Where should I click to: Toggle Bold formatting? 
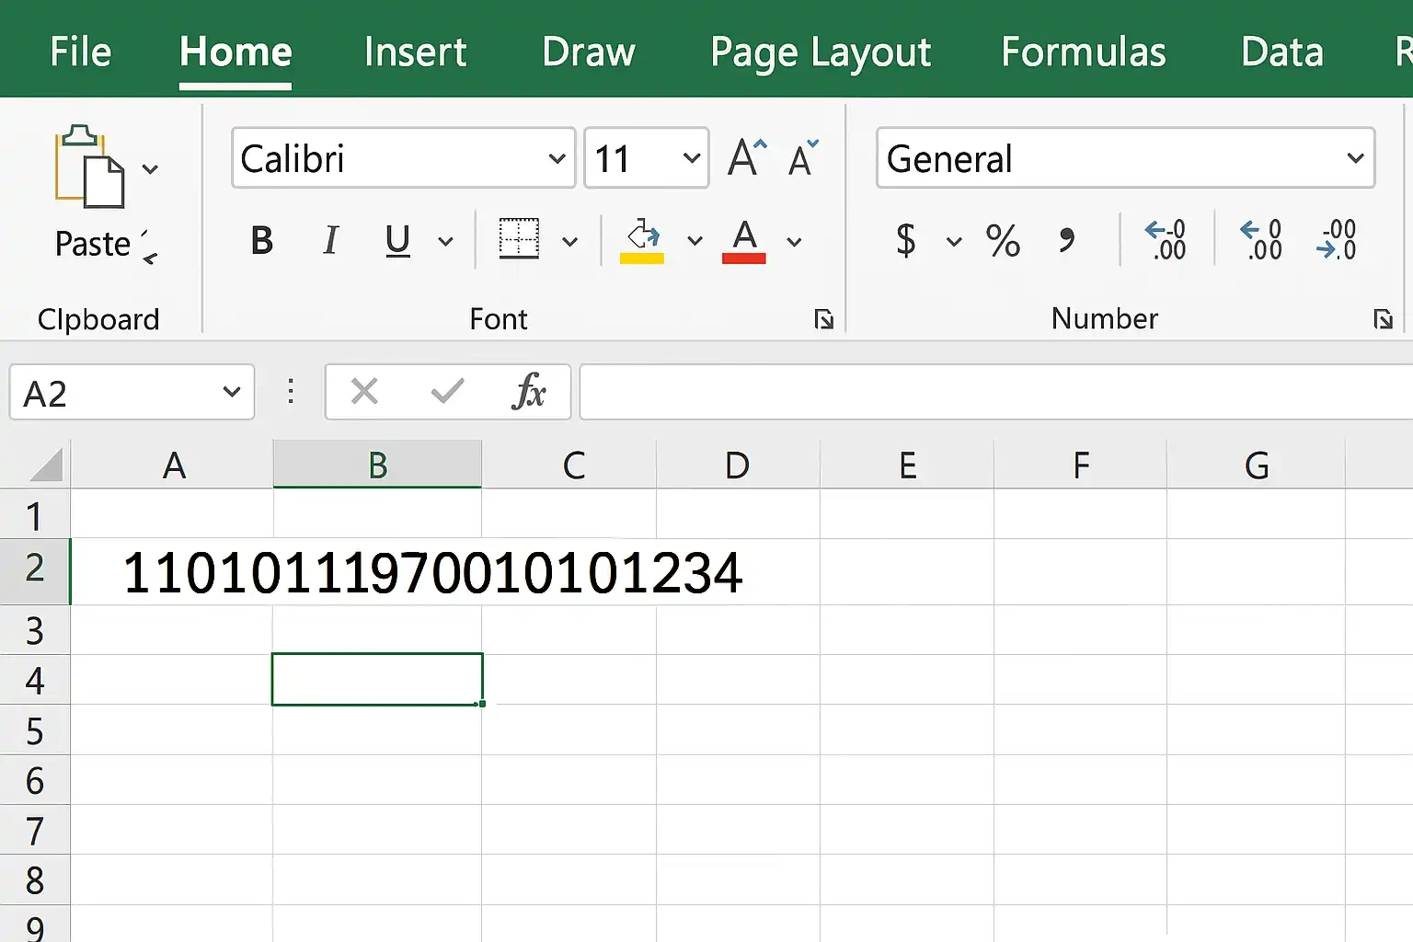(x=262, y=241)
